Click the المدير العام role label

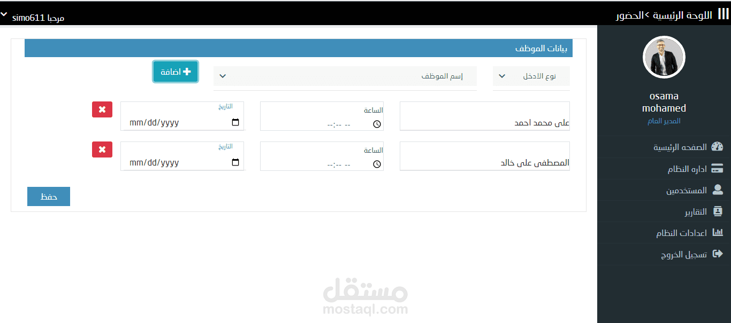pos(664,121)
